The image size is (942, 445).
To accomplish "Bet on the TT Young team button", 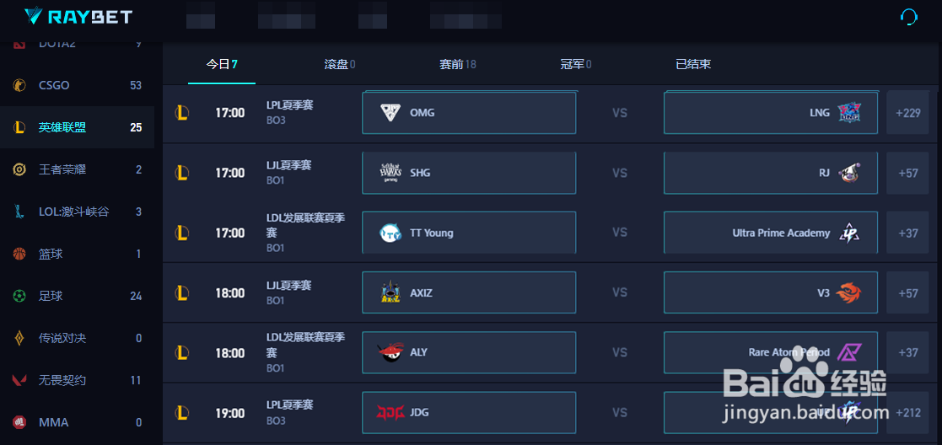I will click(x=469, y=233).
